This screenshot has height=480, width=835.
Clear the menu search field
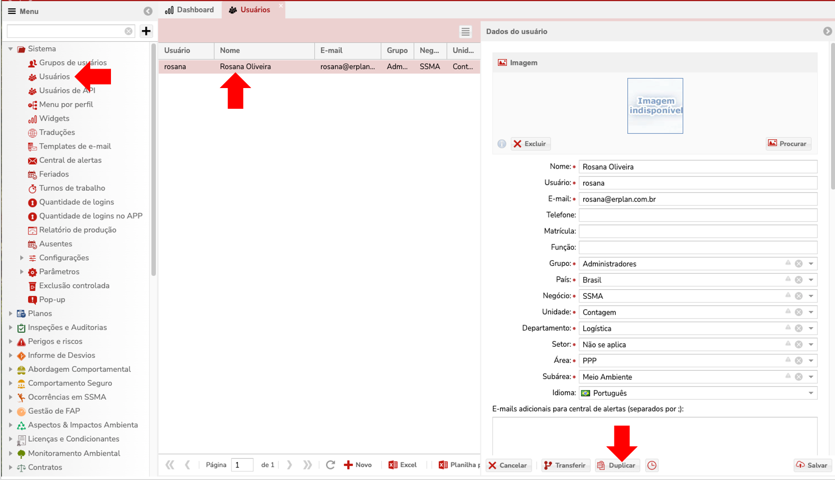tap(129, 31)
